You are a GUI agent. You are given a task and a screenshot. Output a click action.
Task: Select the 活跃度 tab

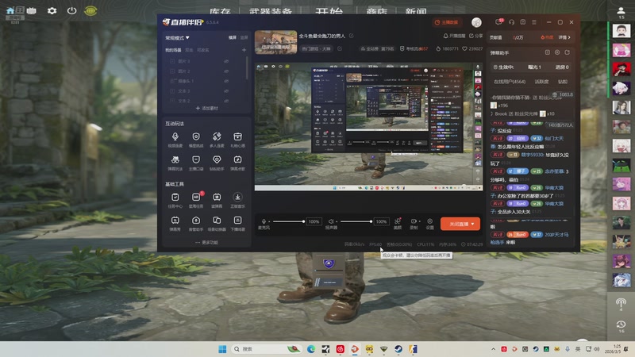tap(541, 82)
